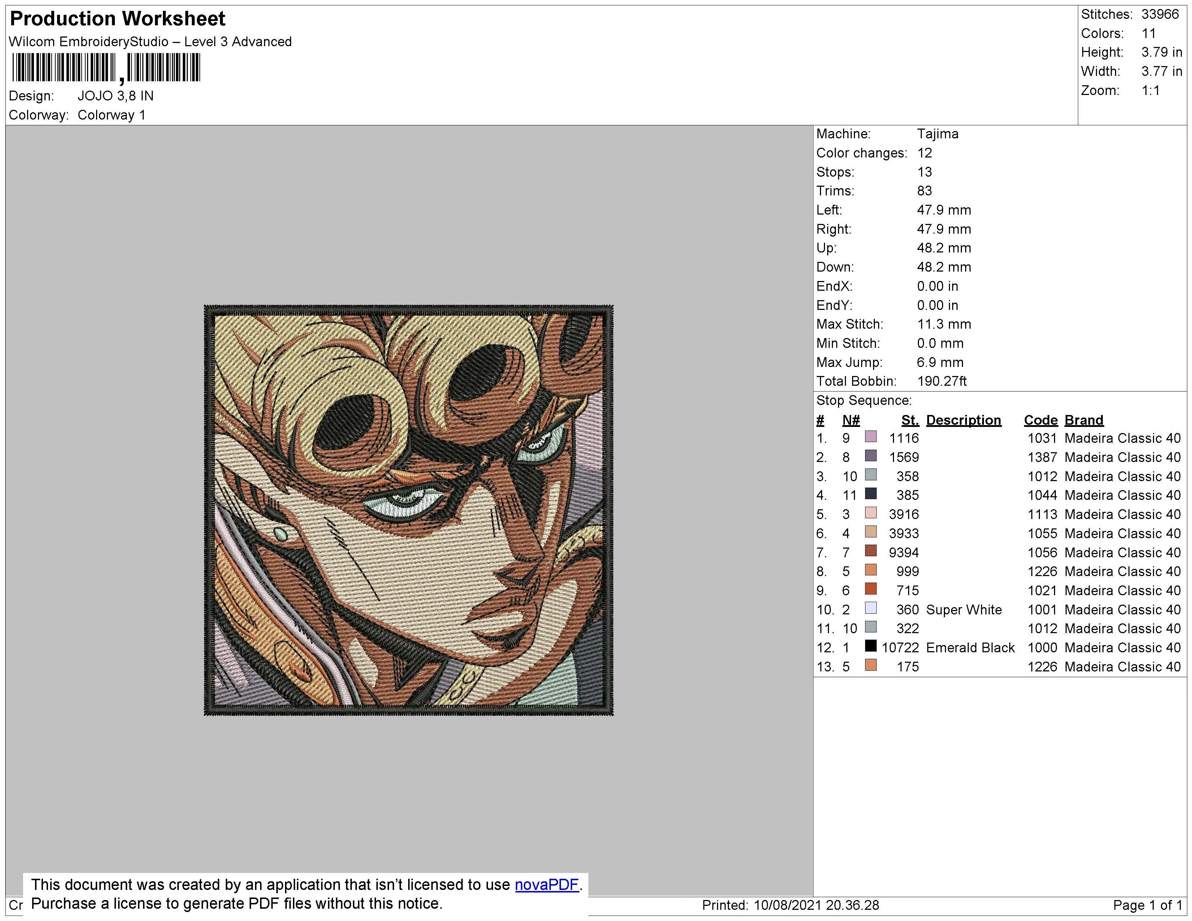Screen dimensions: 1192x921
Task: Click the Min Stitch value 0.0 mm
Action: [x=940, y=344]
